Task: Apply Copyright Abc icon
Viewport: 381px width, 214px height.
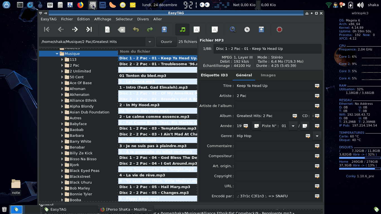Action: pos(317,176)
